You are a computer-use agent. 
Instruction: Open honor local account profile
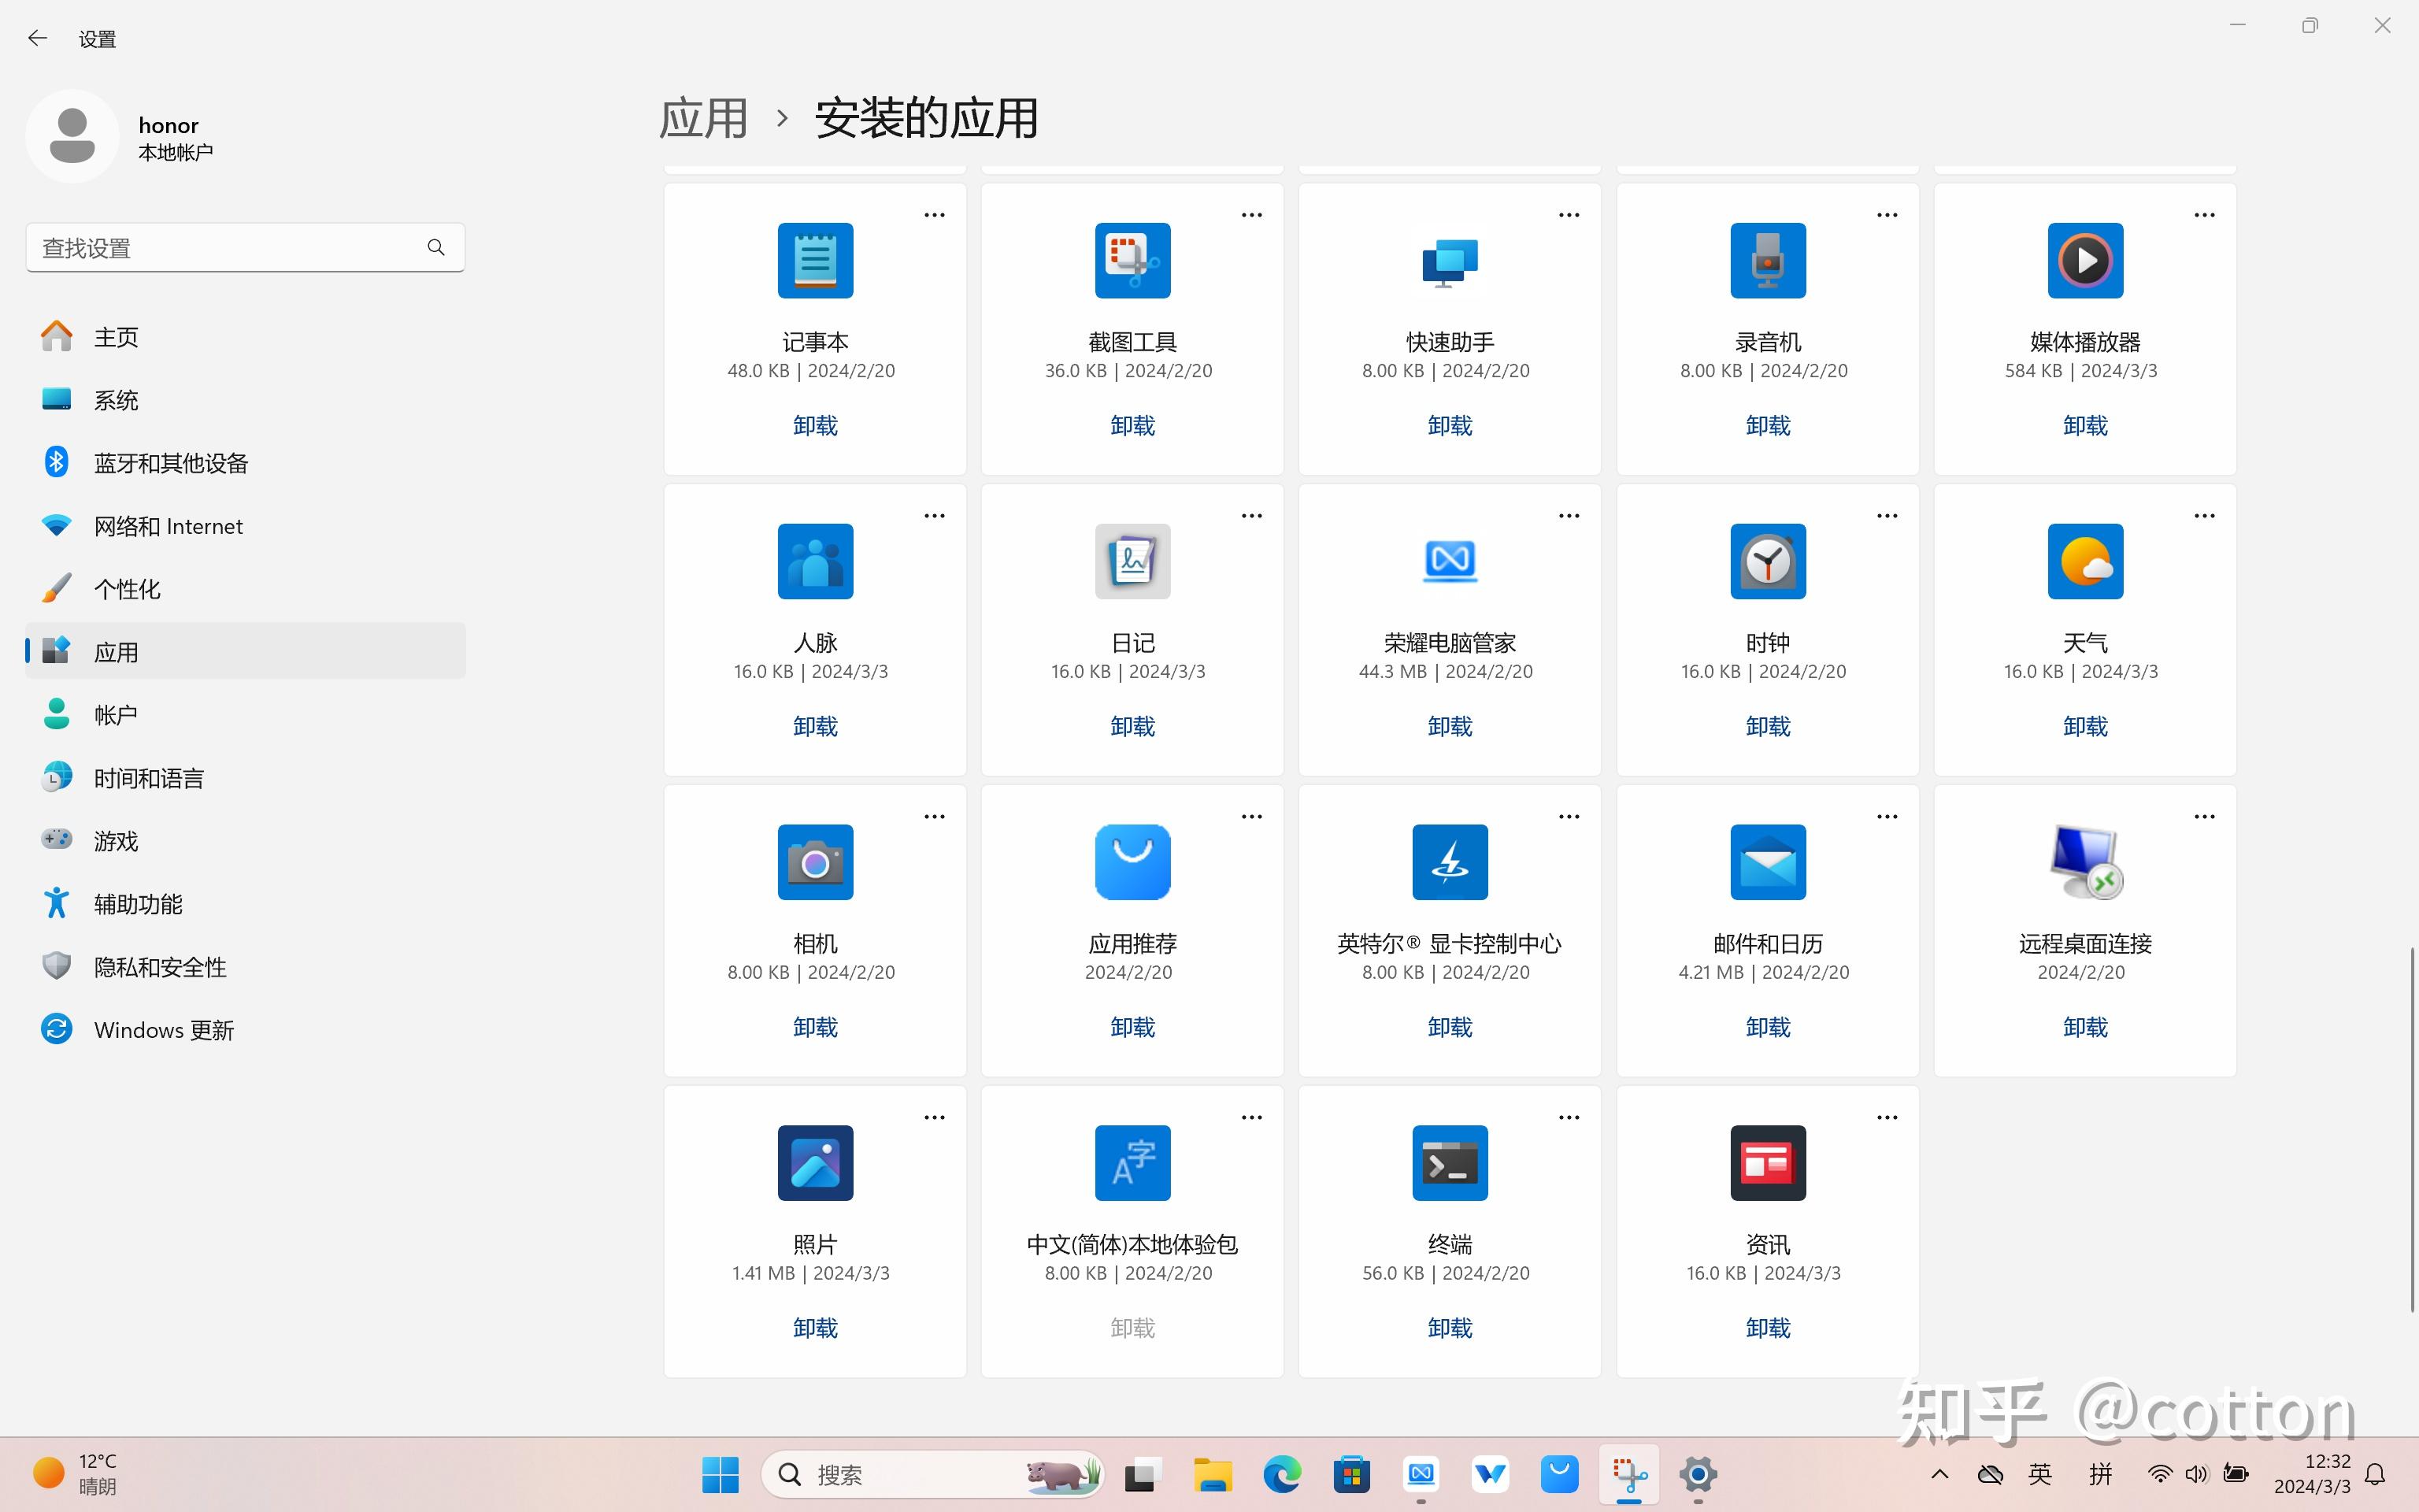click(120, 137)
